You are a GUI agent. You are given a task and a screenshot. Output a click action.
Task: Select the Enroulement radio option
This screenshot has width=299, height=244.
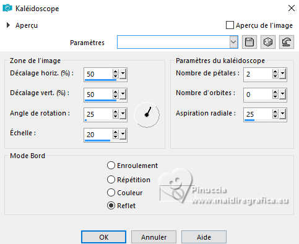pyautogui.click(x=111, y=166)
